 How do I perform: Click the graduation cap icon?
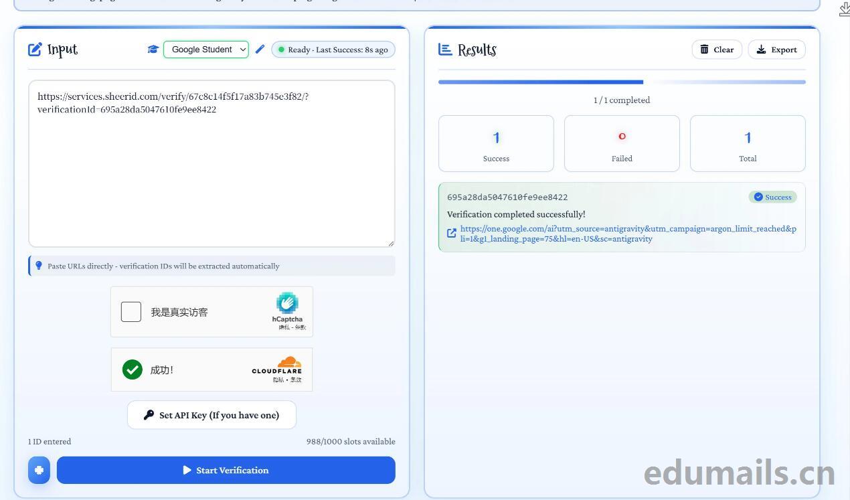point(153,50)
